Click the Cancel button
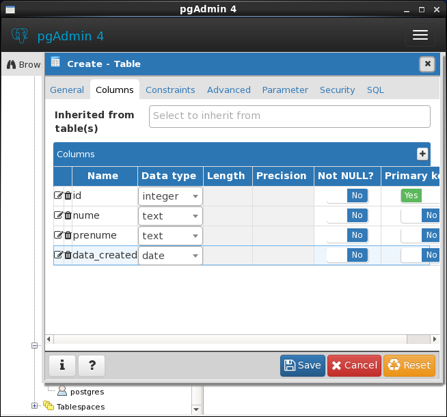447x417 pixels. click(x=354, y=366)
